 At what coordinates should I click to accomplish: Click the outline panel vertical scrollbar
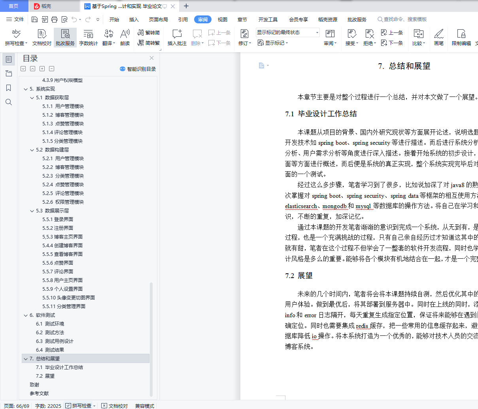pos(151,339)
